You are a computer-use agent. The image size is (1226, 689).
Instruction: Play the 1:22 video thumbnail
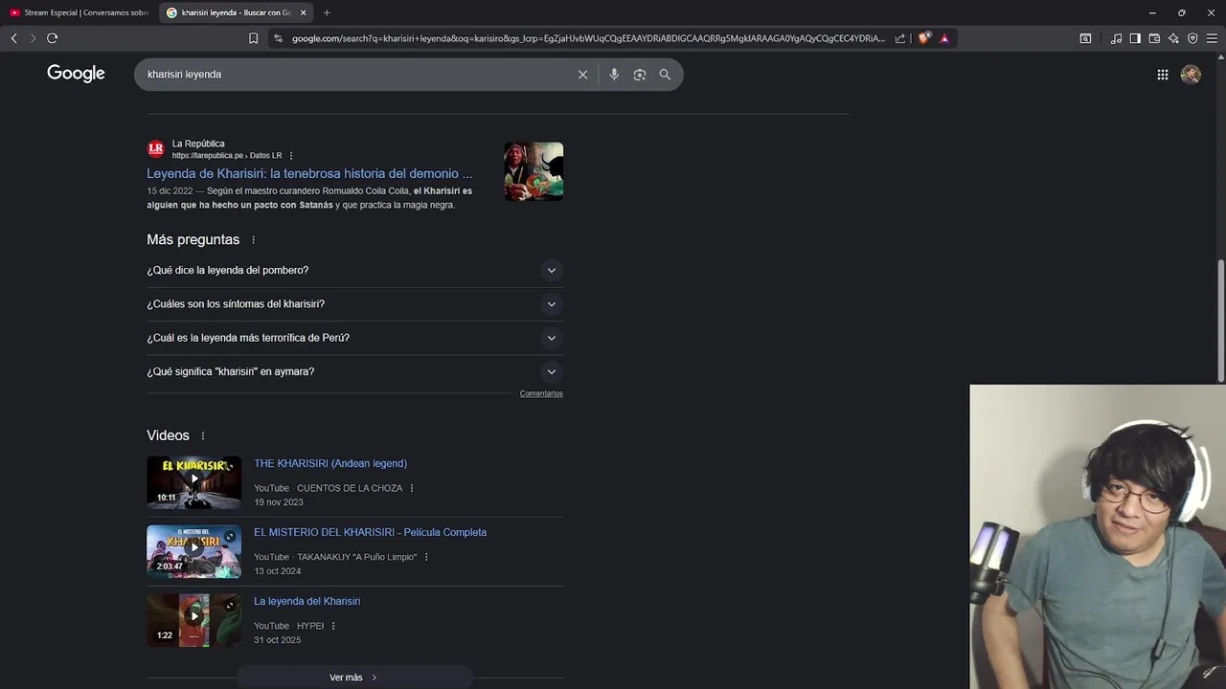tap(193, 620)
